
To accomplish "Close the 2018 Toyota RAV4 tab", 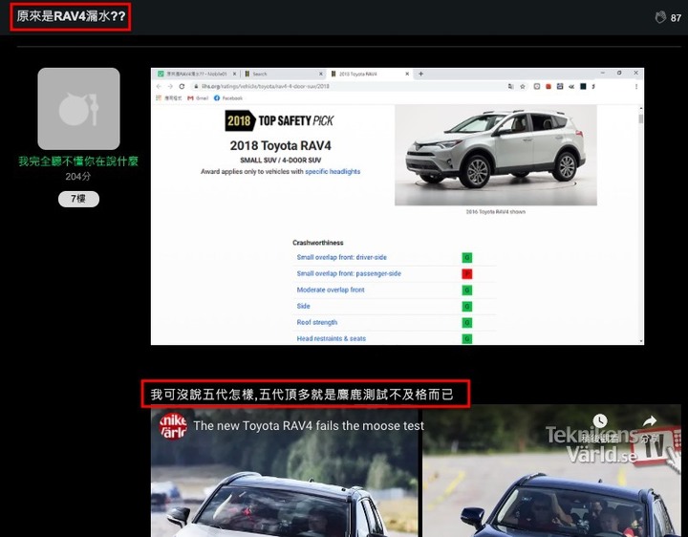I will [x=407, y=74].
